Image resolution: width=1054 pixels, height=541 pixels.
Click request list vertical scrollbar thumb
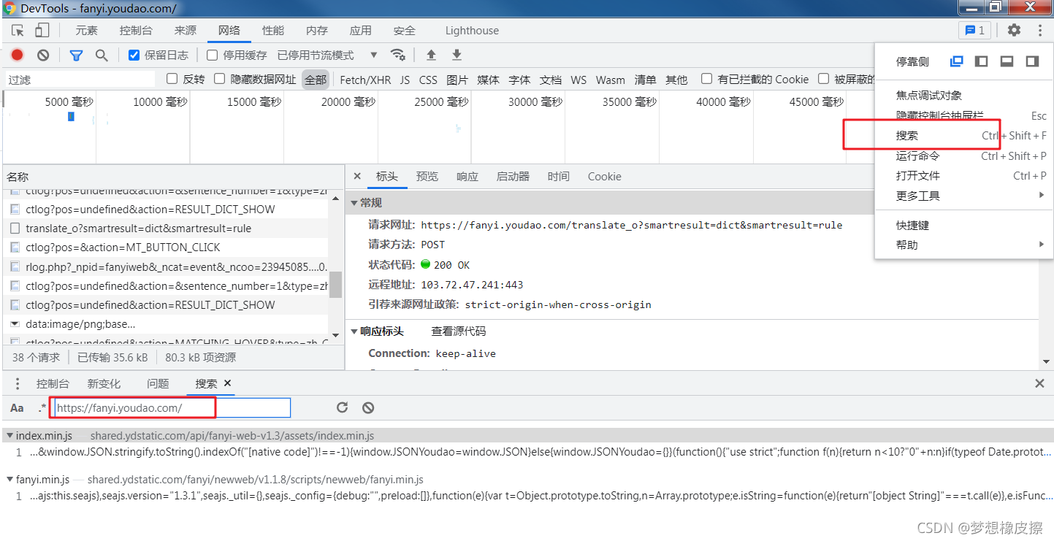point(336,285)
